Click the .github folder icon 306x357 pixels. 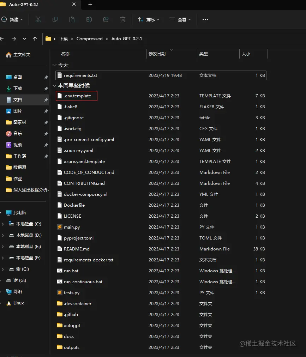click(x=59, y=314)
